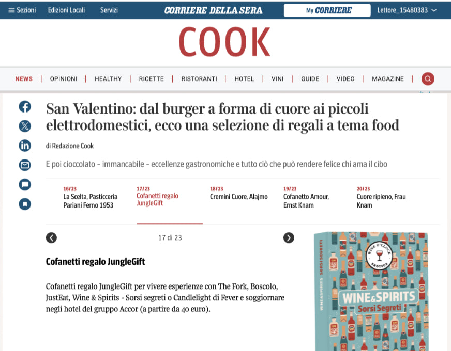Share article on X (Twitter)

(x=25, y=126)
